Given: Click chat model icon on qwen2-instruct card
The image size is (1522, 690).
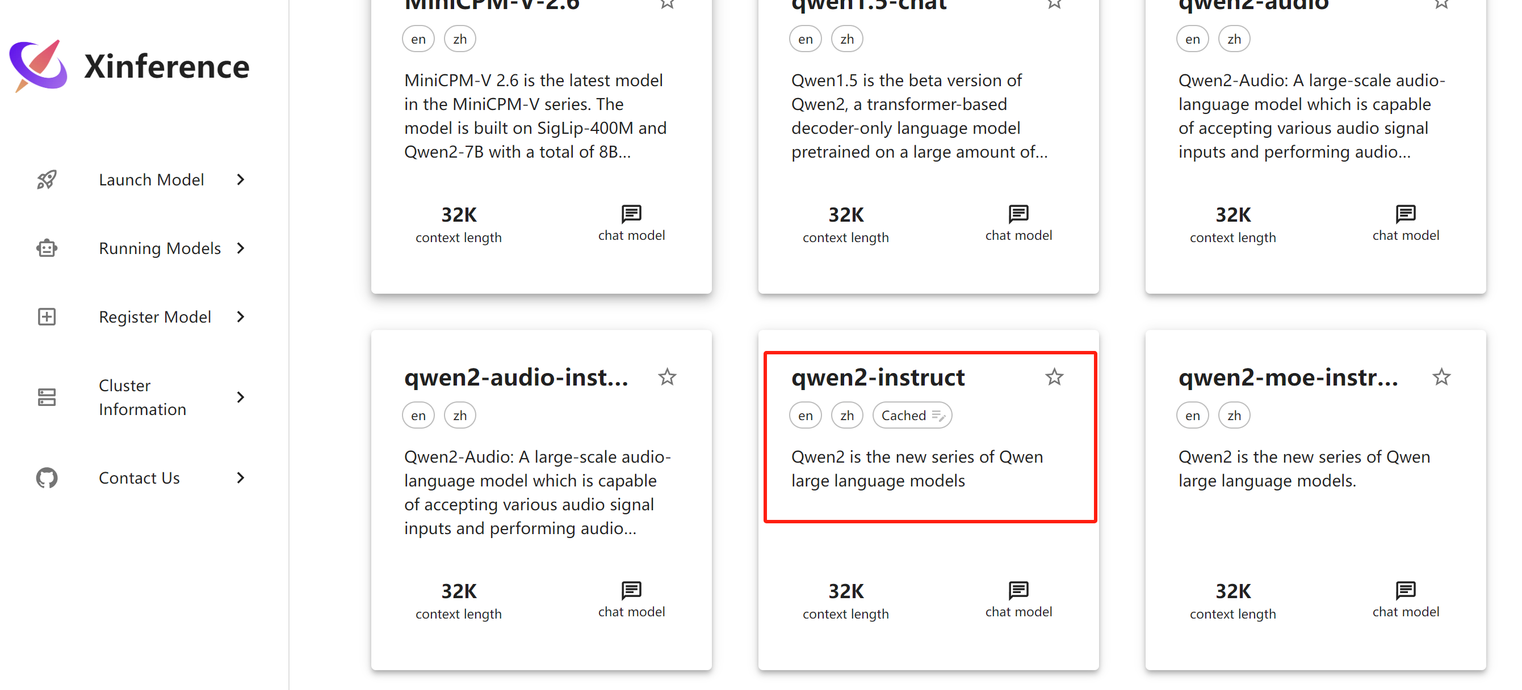Looking at the screenshot, I should point(1018,590).
